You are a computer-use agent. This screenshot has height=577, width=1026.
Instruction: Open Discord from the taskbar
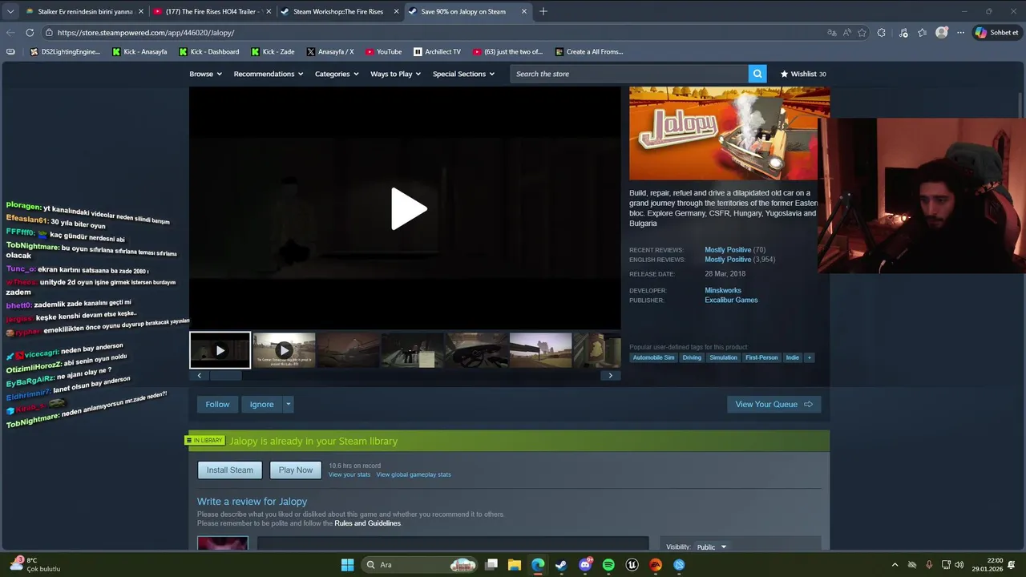coord(585,565)
